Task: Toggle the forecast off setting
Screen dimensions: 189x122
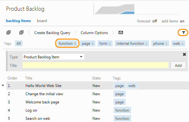Action: (x=154, y=21)
